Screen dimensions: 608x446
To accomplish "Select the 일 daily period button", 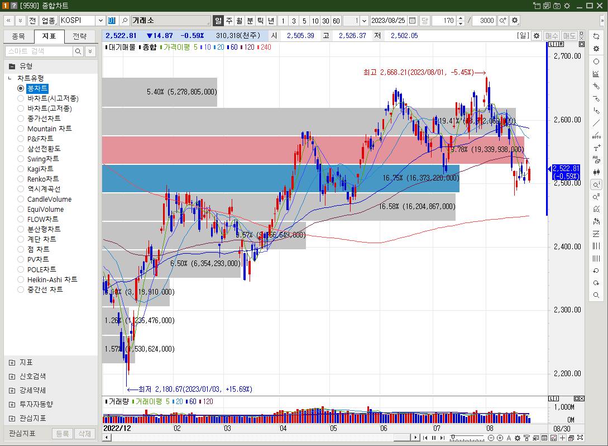I will coord(219,21).
